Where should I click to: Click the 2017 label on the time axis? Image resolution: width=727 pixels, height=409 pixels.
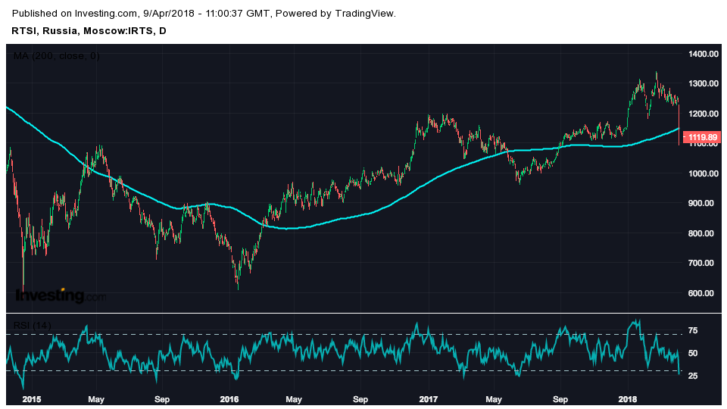coord(429,398)
